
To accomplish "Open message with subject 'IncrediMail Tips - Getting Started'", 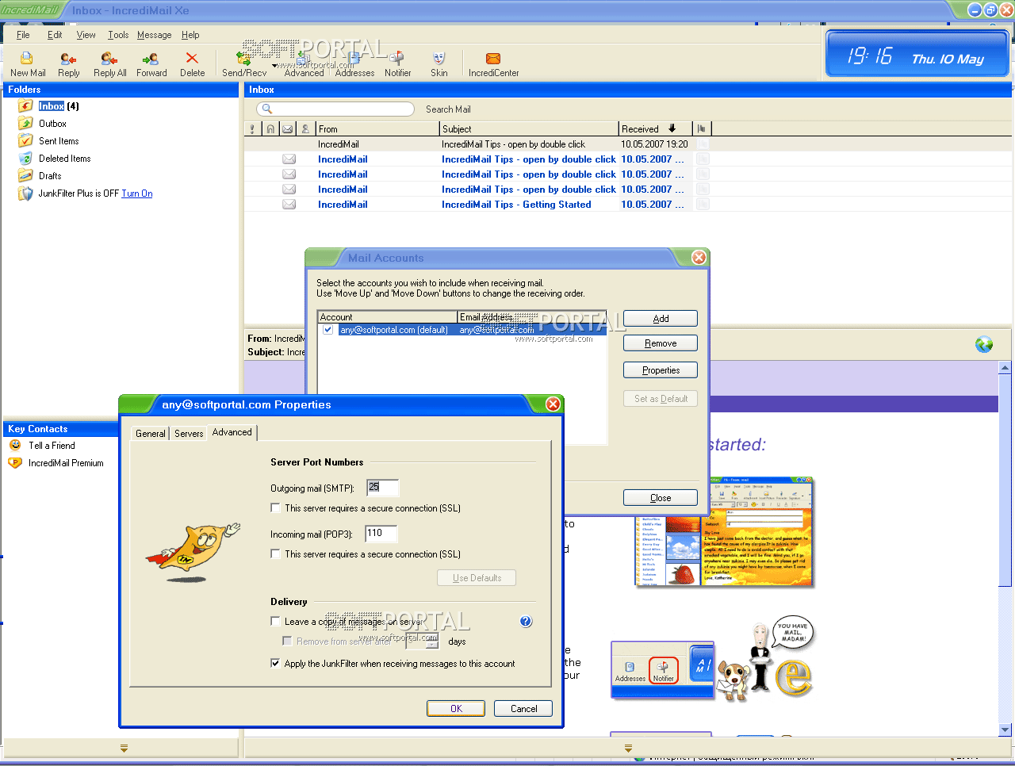I will [516, 205].
